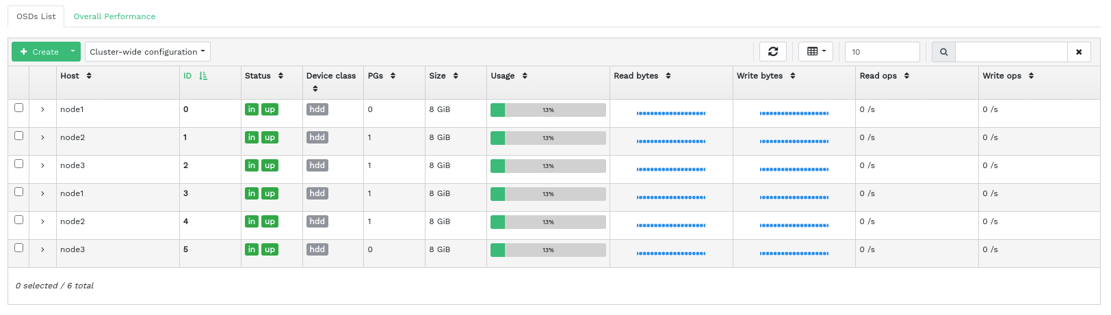Click the search magnifier icon
The image size is (1111, 315).
coord(943,52)
